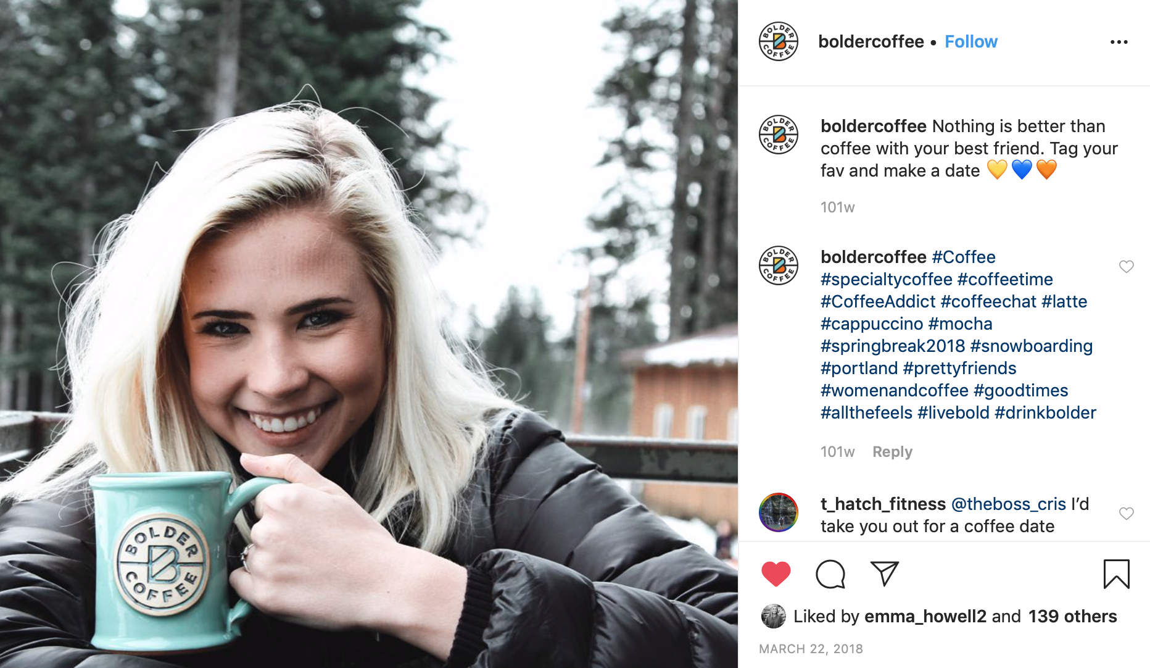Open the emma_howell2 username link

click(x=925, y=616)
